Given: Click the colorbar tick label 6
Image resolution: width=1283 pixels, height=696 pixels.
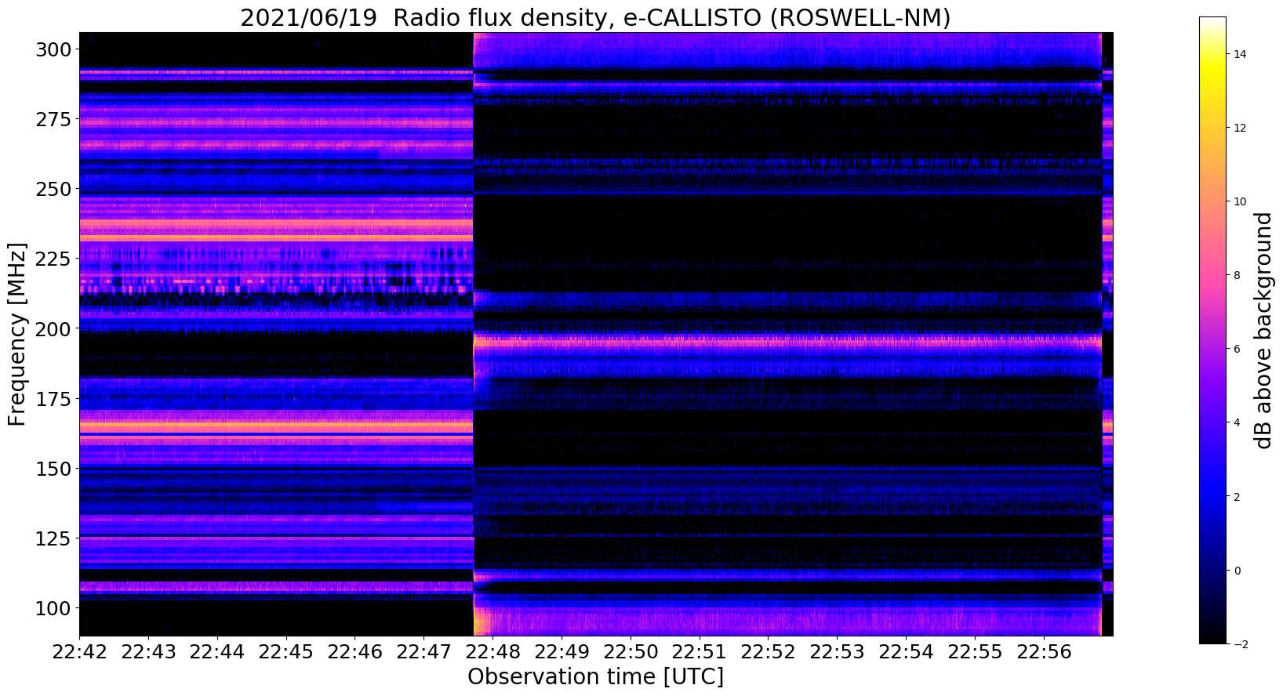Looking at the screenshot, I should [x=1238, y=349].
